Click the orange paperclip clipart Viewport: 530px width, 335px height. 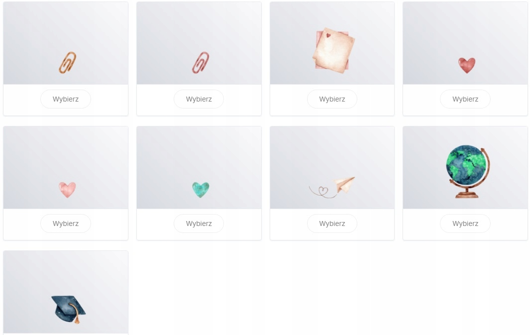[x=67, y=63]
